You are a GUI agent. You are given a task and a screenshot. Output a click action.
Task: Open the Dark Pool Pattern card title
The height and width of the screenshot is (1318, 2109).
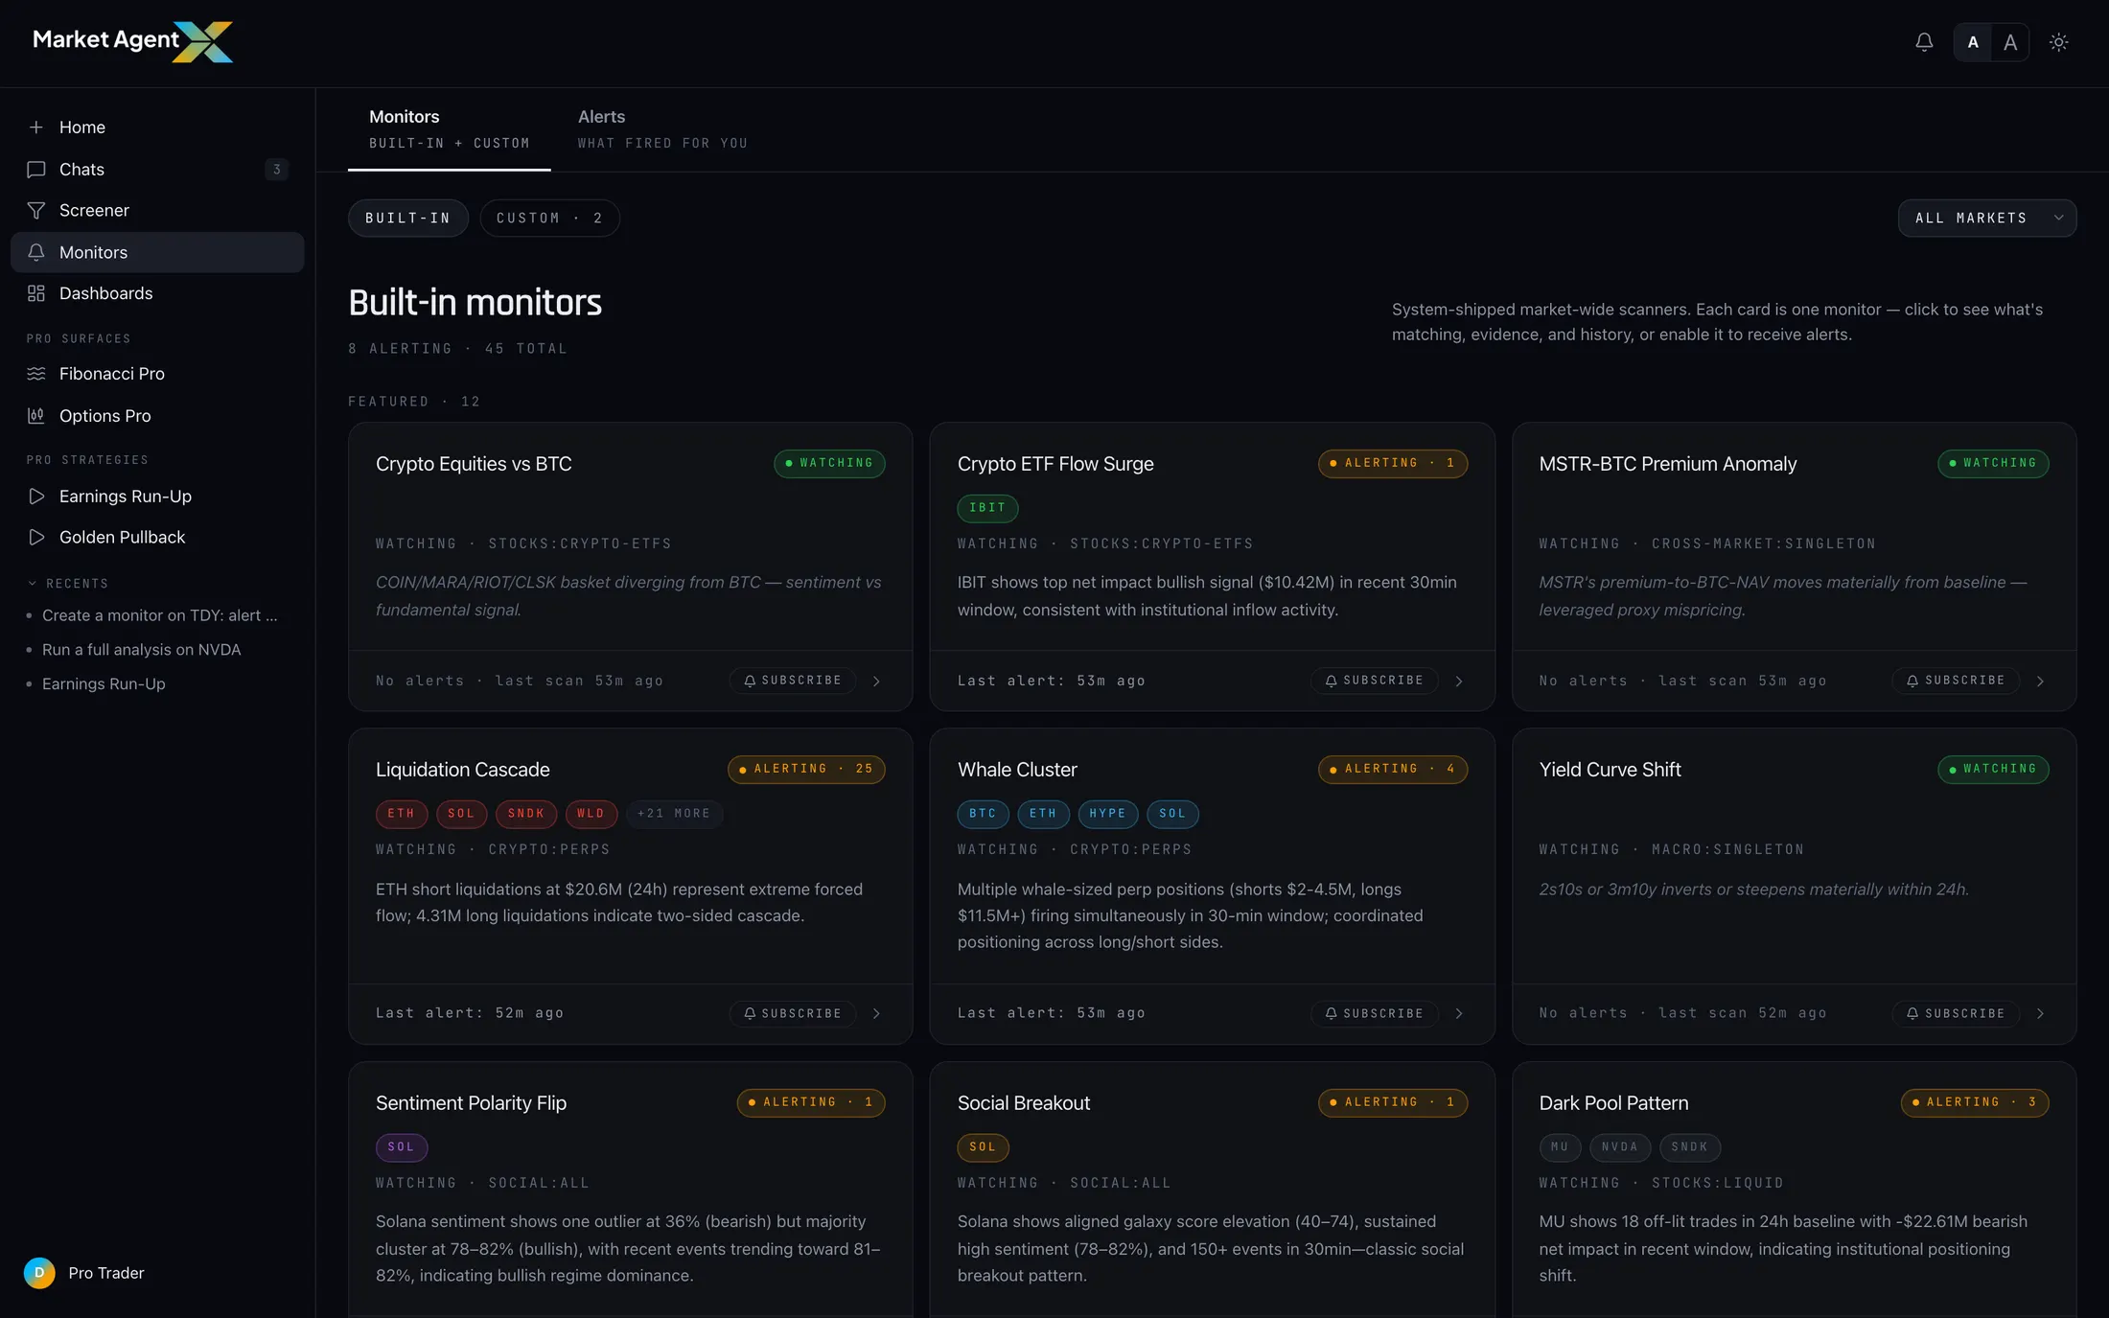coord(1613,1103)
